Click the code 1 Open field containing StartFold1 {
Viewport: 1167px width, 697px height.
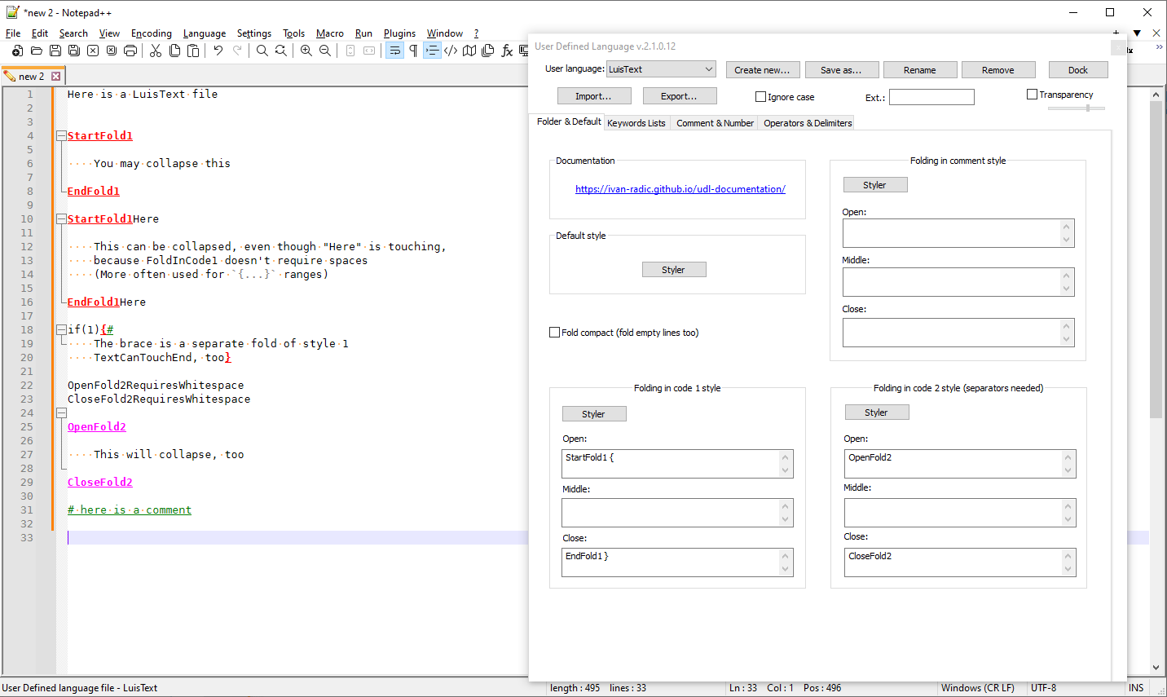(x=677, y=464)
